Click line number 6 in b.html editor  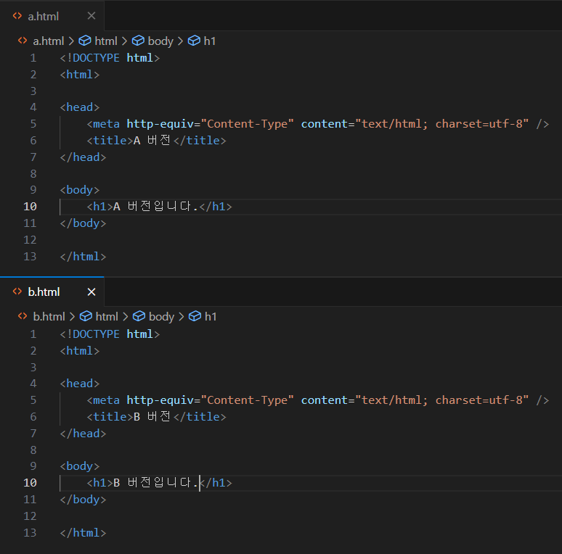[x=33, y=417]
